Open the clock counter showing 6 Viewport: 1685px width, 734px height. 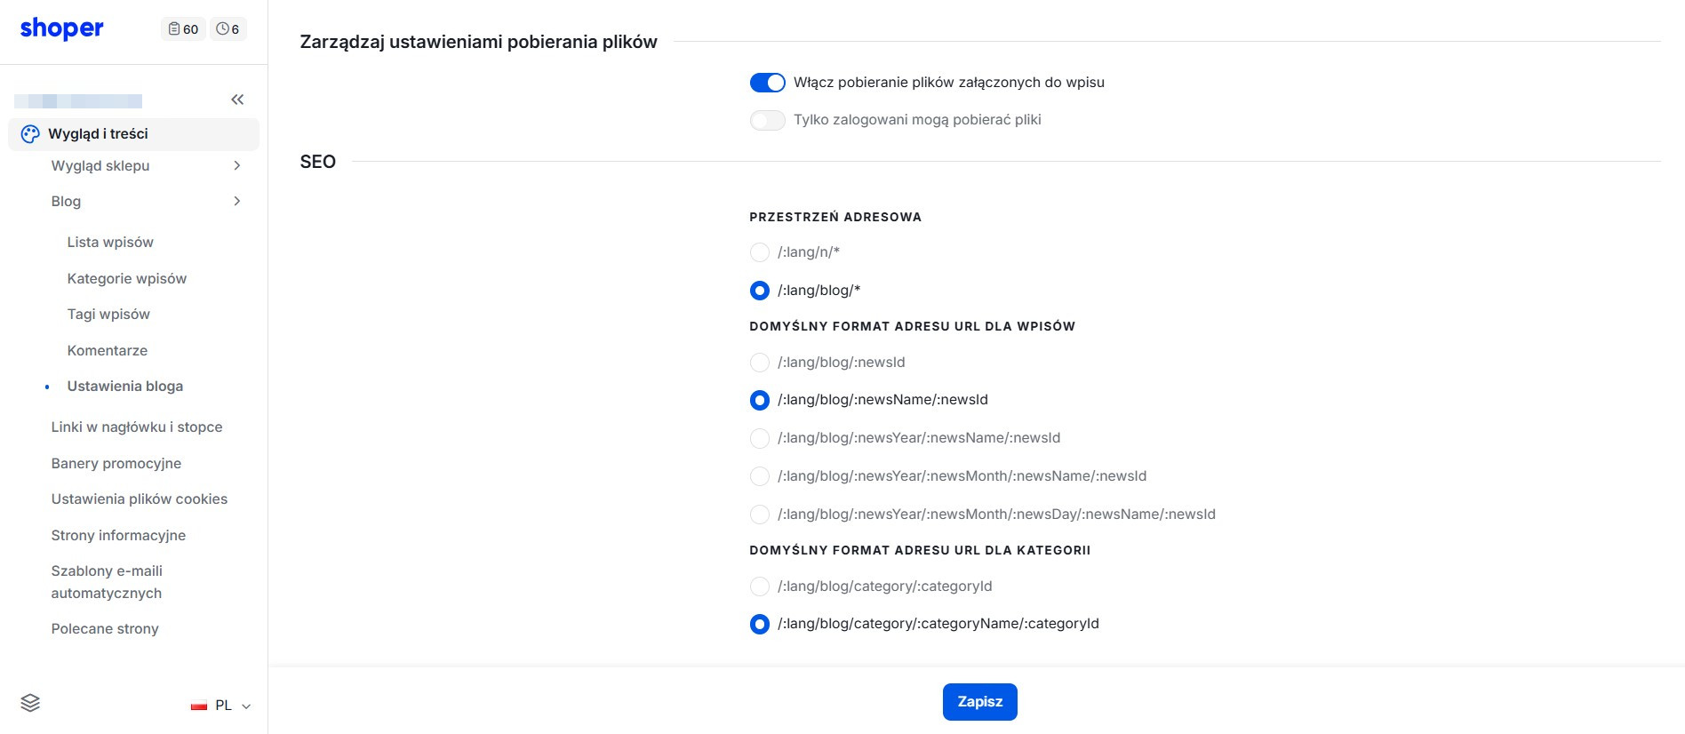pyautogui.click(x=228, y=29)
